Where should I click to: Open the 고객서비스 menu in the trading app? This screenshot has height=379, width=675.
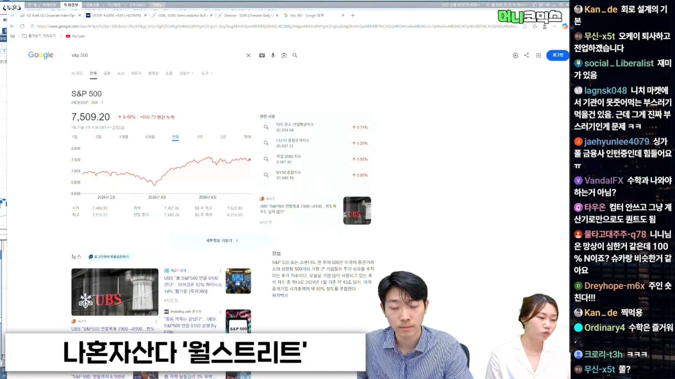point(137,5)
